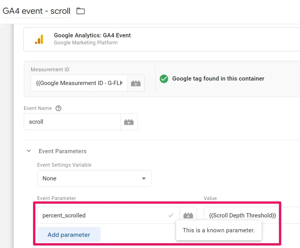The image size is (300, 248).
Task: Click the Add parameter button
Action: (69, 235)
